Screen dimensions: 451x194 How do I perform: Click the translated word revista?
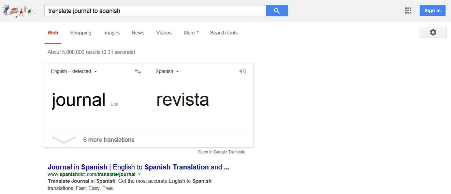click(183, 100)
